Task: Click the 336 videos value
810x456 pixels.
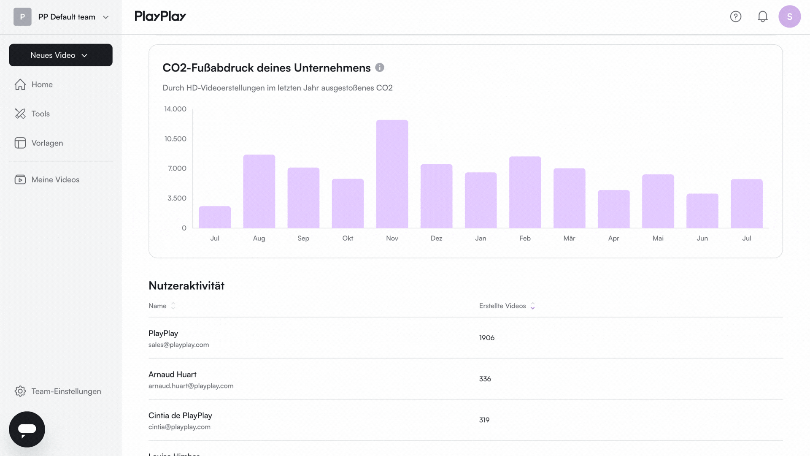Action: click(x=485, y=379)
